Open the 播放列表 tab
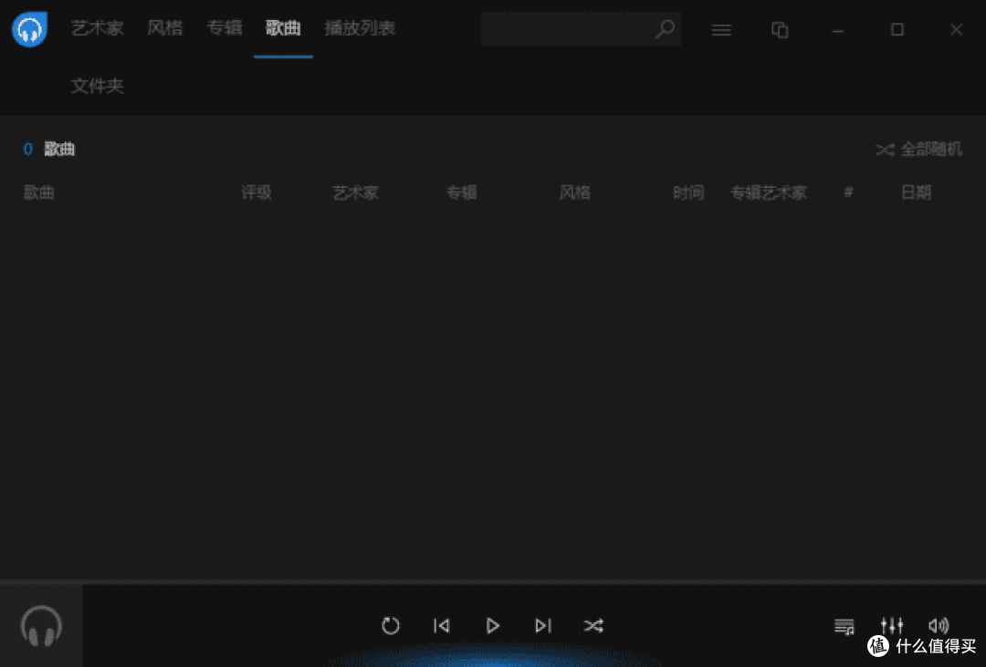The width and height of the screenshot is (986, 667). [360, 28]
